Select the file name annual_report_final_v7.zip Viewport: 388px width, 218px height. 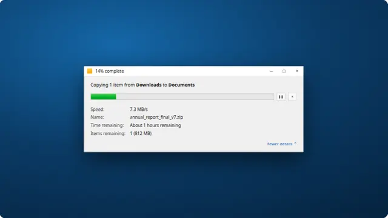(156, 117)
